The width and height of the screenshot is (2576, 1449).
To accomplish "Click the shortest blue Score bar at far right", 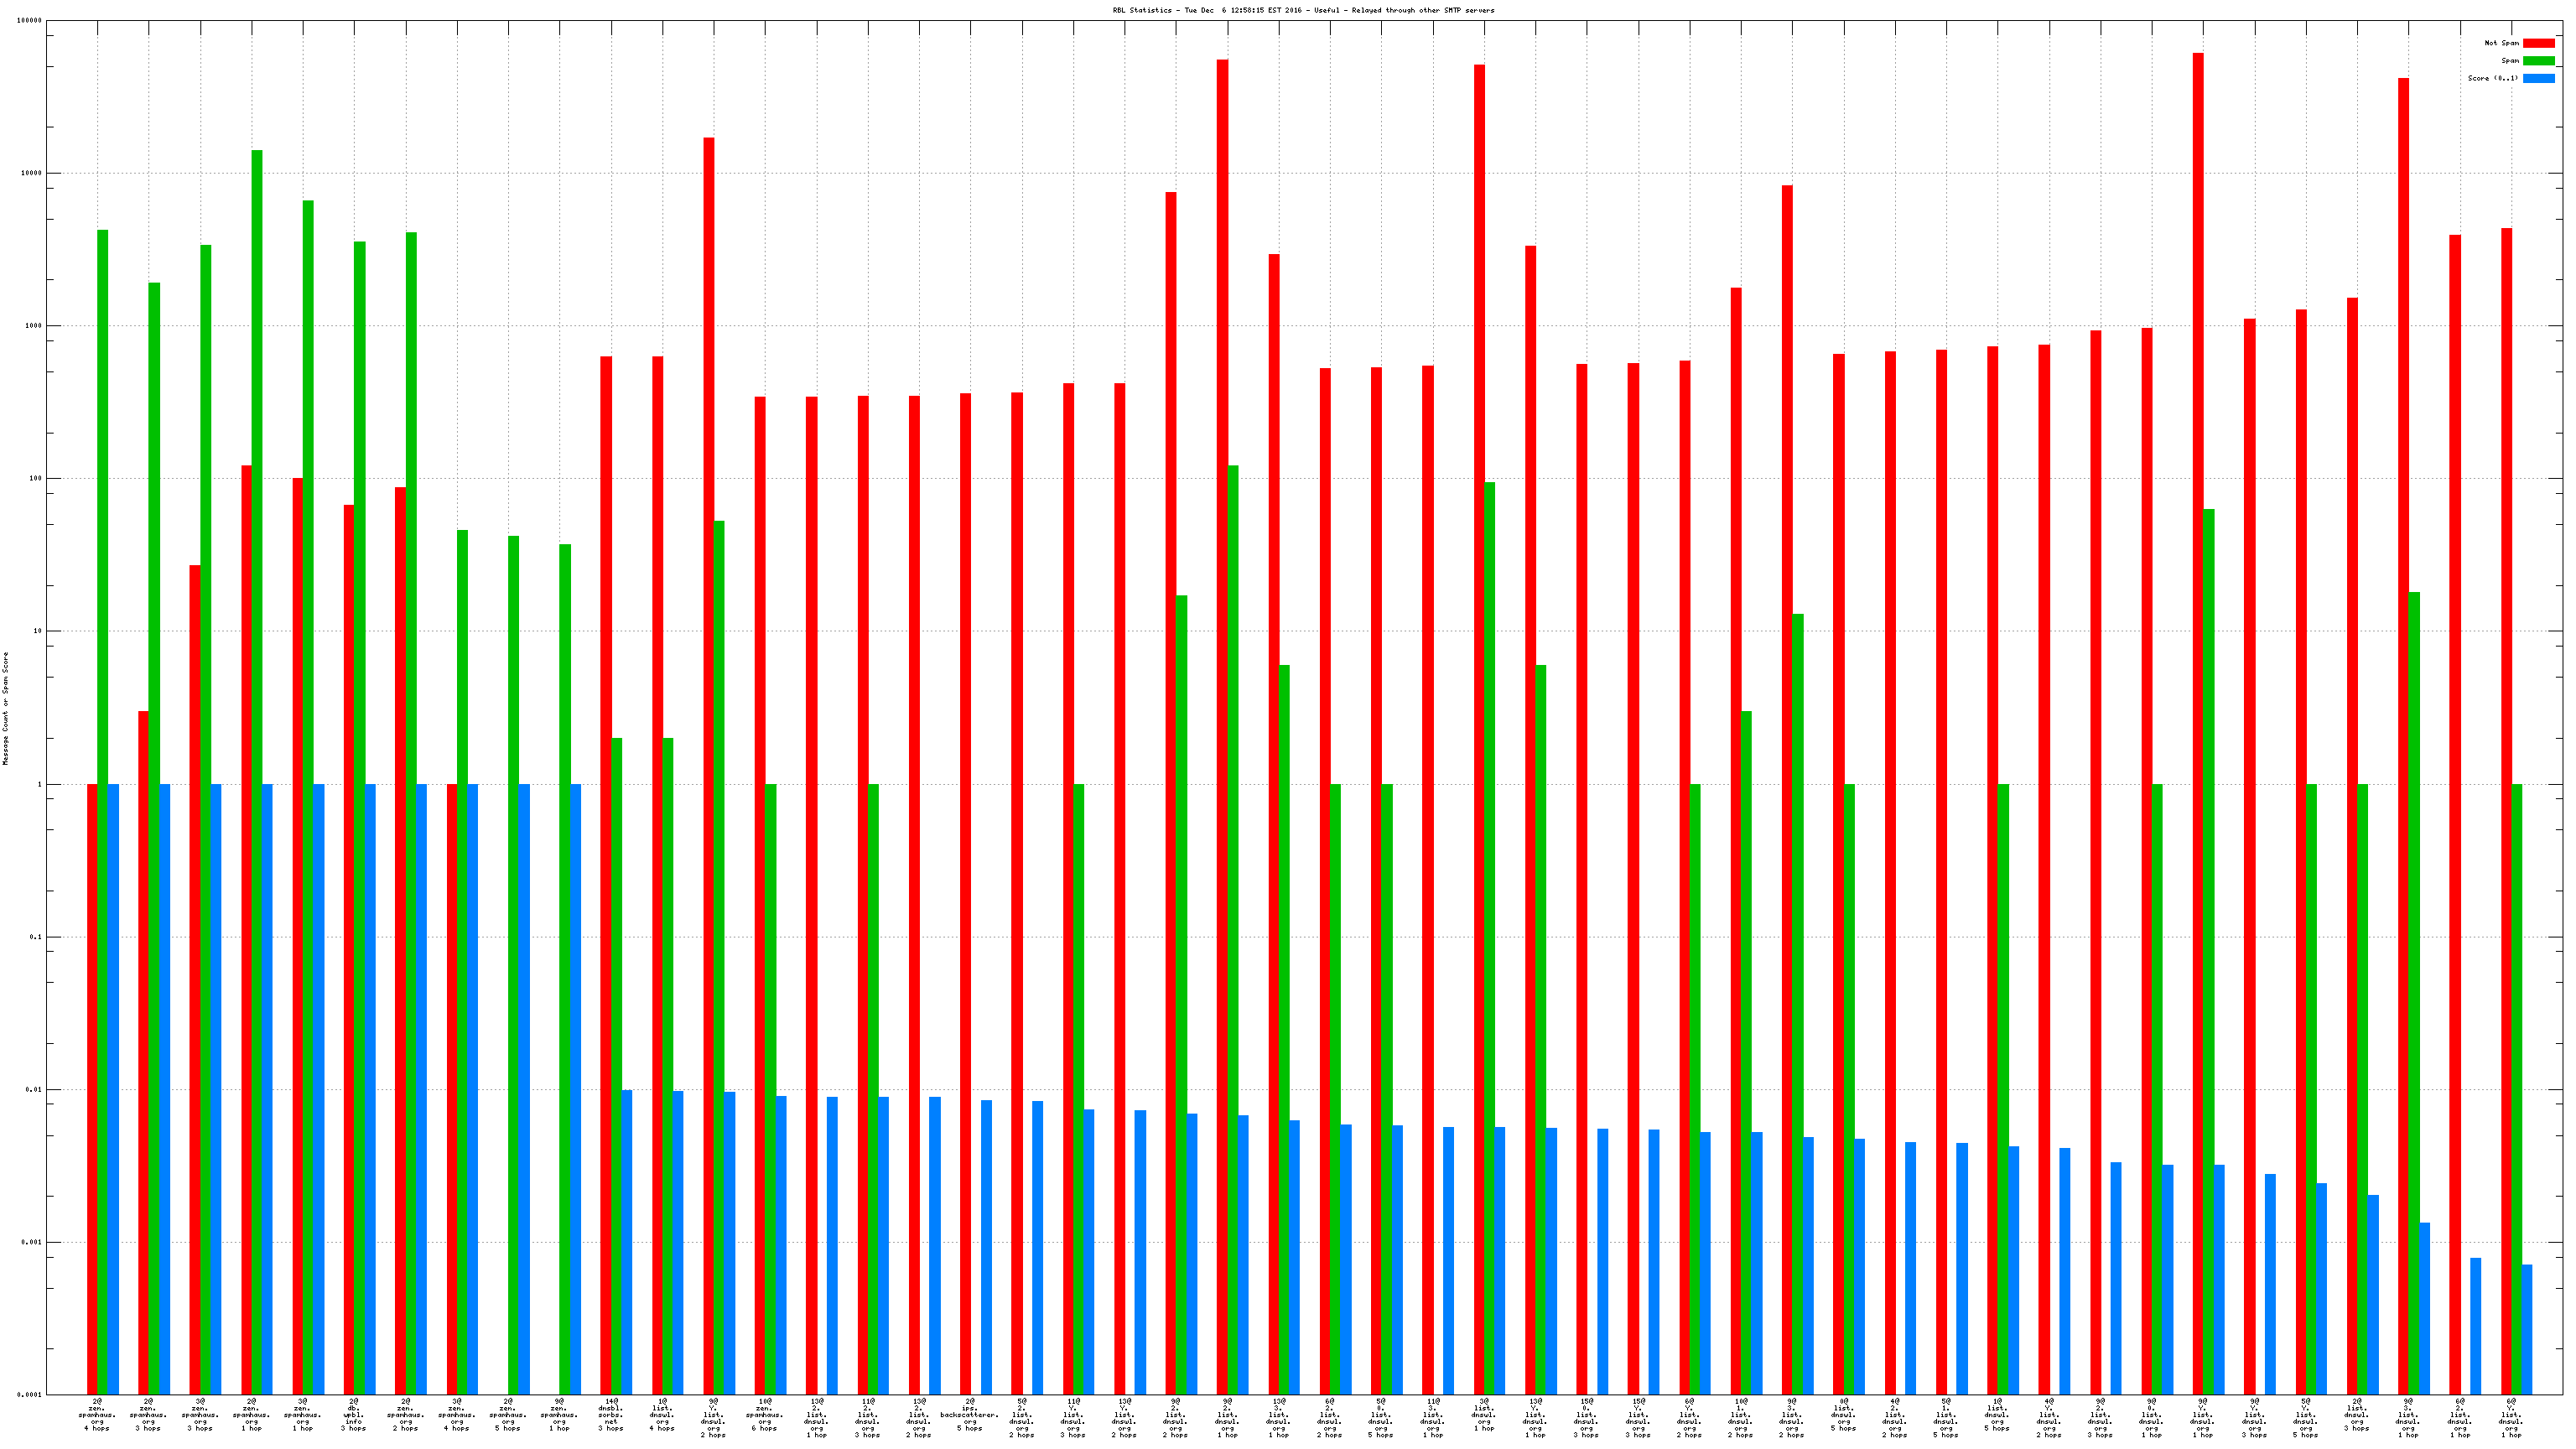I will [2527, 1329].
